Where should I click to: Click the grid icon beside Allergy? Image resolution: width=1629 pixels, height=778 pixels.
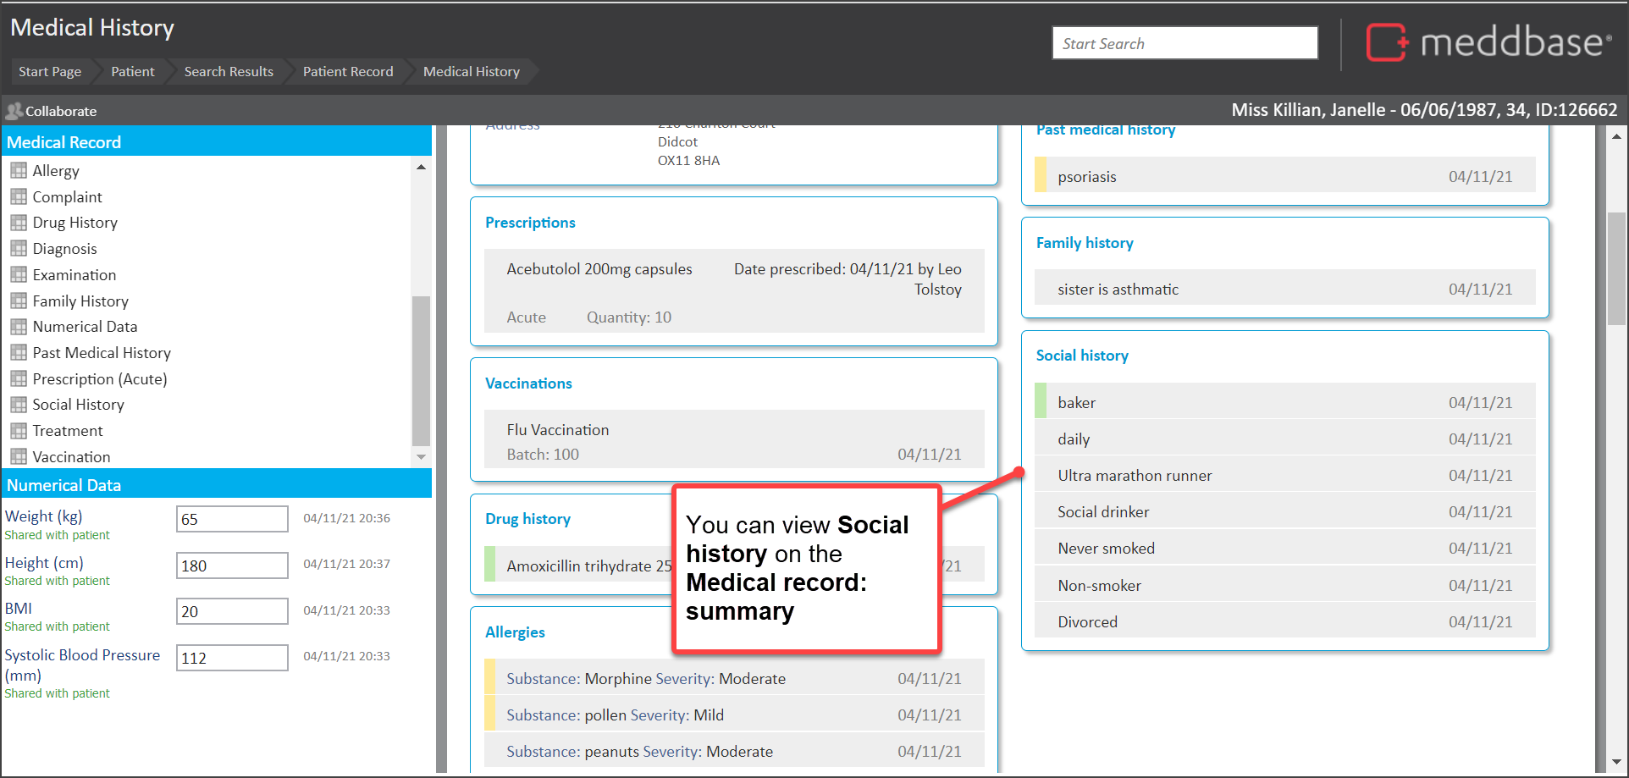click(x=19, y=170)
